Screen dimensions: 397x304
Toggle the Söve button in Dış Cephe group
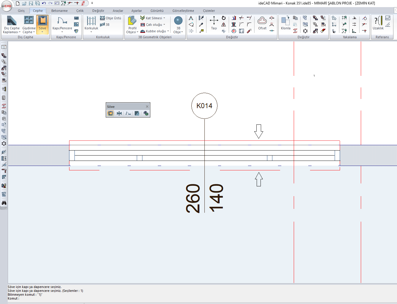tap(42, 23)
